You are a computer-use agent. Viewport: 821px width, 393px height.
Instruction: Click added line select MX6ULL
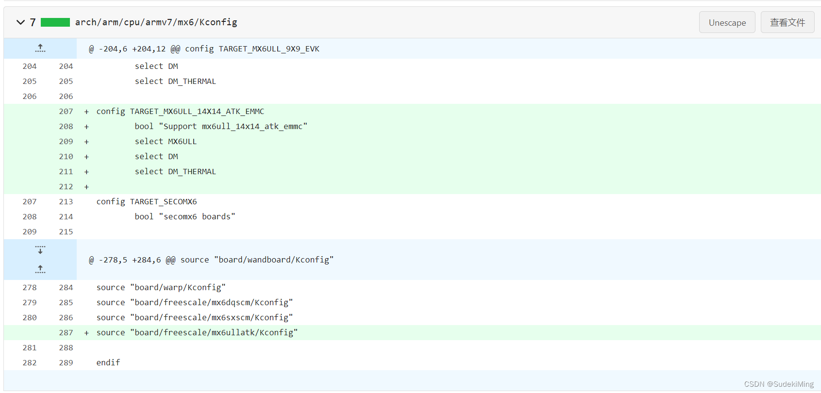[x=166, y=141]
